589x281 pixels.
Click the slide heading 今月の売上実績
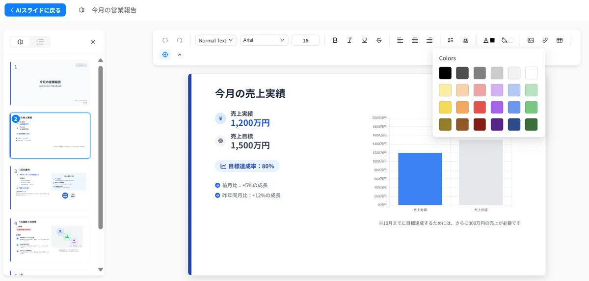pyautogui.click(x=250, y=93)
